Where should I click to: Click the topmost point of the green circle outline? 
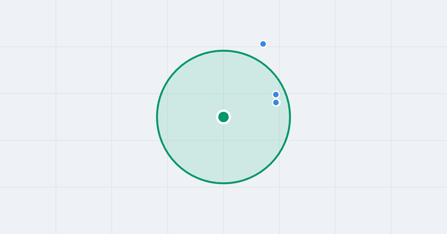(223, 51)
